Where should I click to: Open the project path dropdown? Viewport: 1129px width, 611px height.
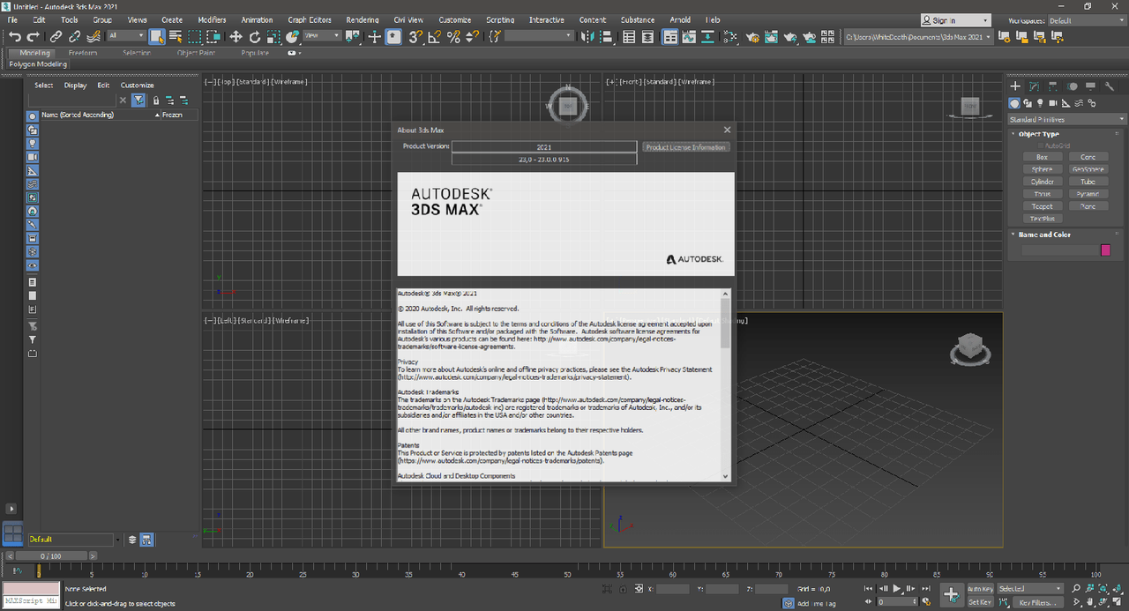[918, 36]
